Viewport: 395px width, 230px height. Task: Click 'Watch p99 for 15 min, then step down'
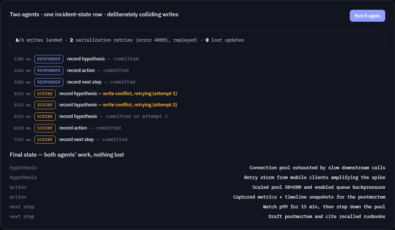click(x=312, y=206)
